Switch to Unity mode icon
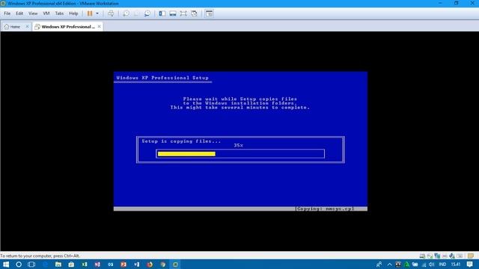This screenshot has width=479, height=269. click(x=194, y=13)
